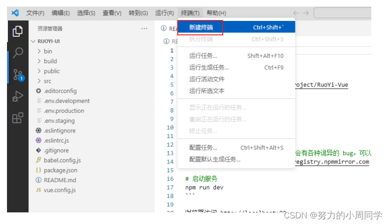Click the info icon on the README editor tab
389x224 pixels.
pyautogui.click(x=163, y=28)
